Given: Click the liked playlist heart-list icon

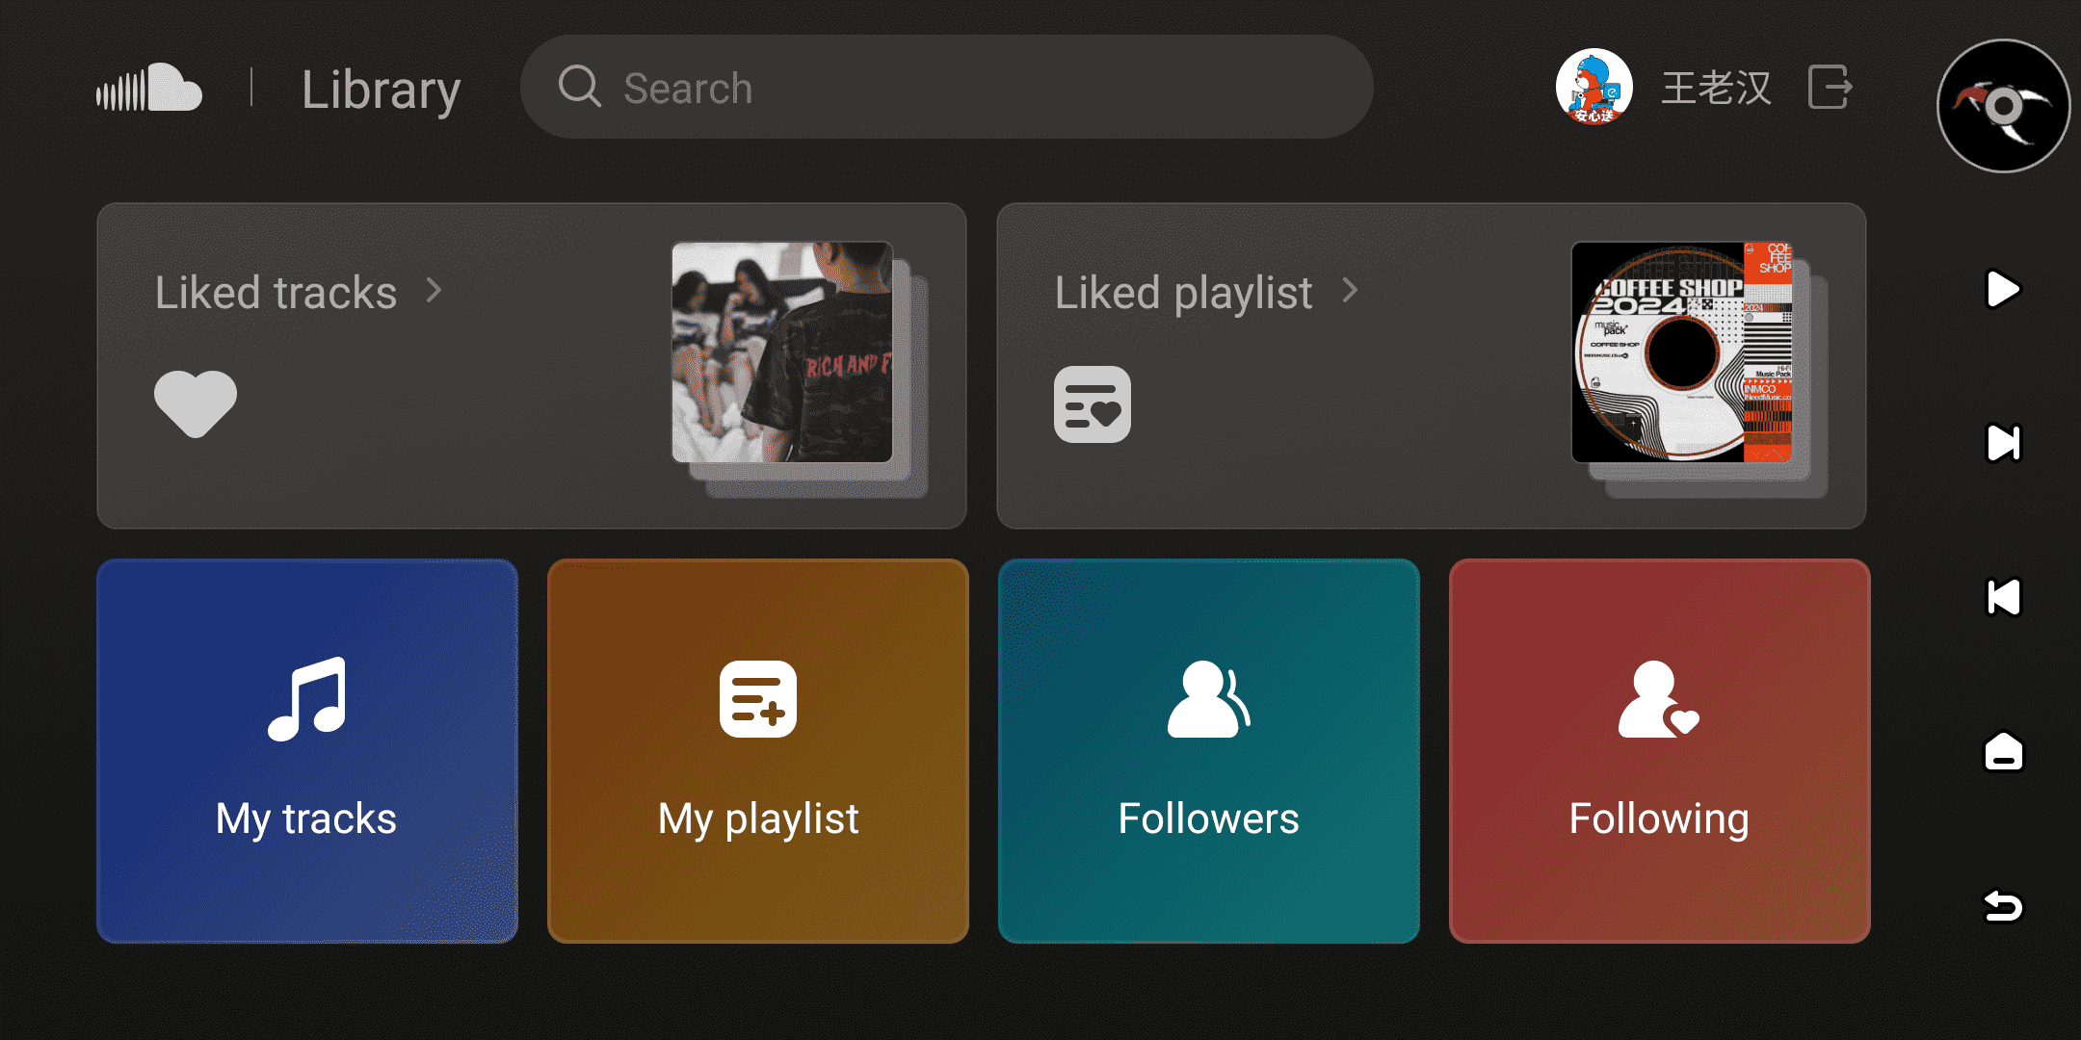Looking at the screenshot, I should click(1092, 404).
